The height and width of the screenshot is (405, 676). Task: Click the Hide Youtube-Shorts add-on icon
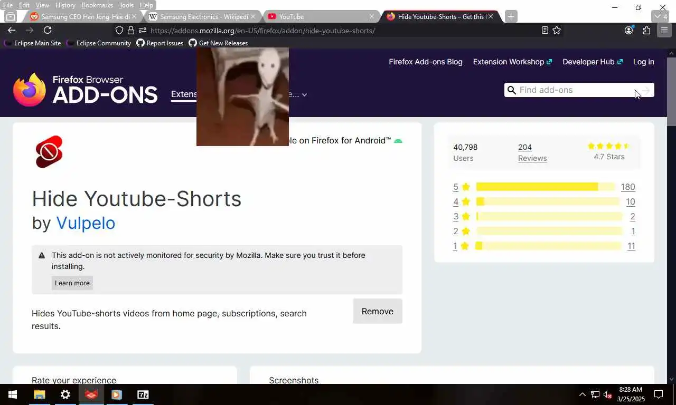(x=49, y=152)
